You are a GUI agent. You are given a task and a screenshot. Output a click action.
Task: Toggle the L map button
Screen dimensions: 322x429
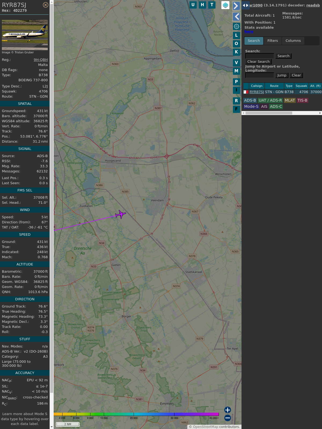point(236,35)
